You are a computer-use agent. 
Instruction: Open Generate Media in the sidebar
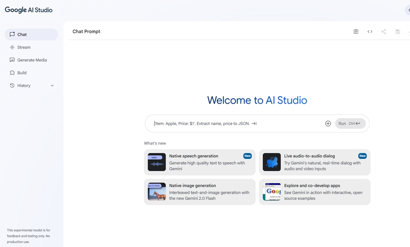(31, 60)
